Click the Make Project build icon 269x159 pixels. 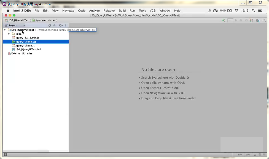224,20
